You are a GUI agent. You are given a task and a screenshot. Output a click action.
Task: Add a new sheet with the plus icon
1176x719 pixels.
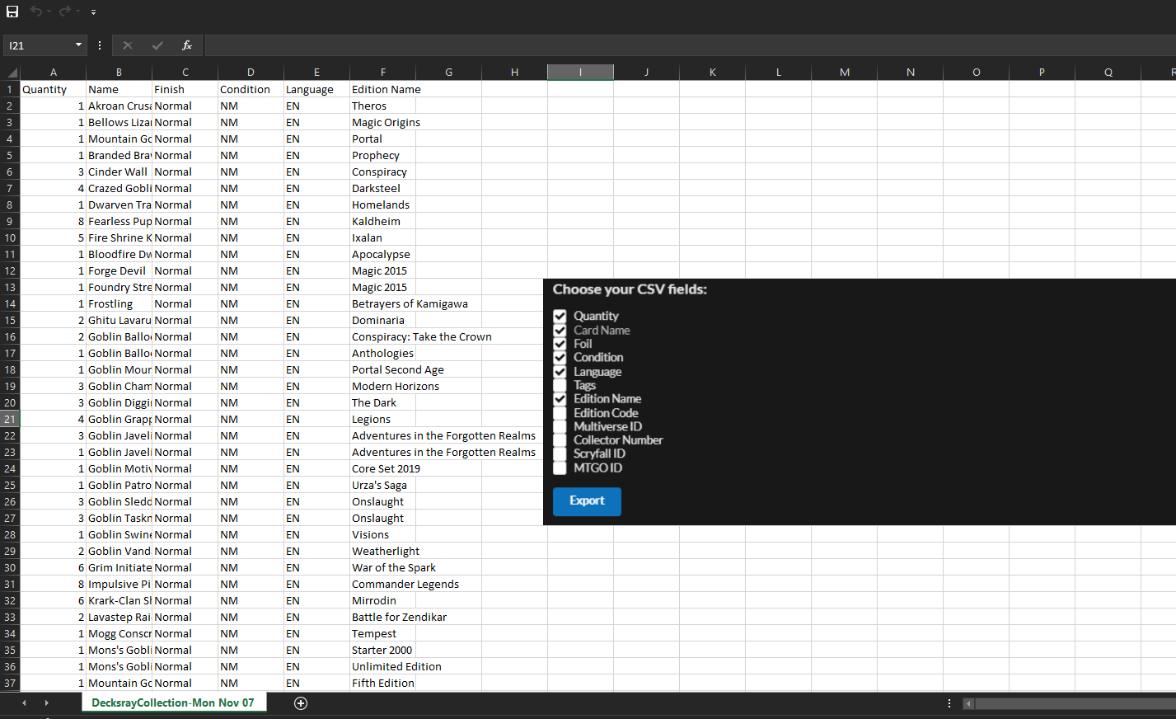[x=301, y=703]
